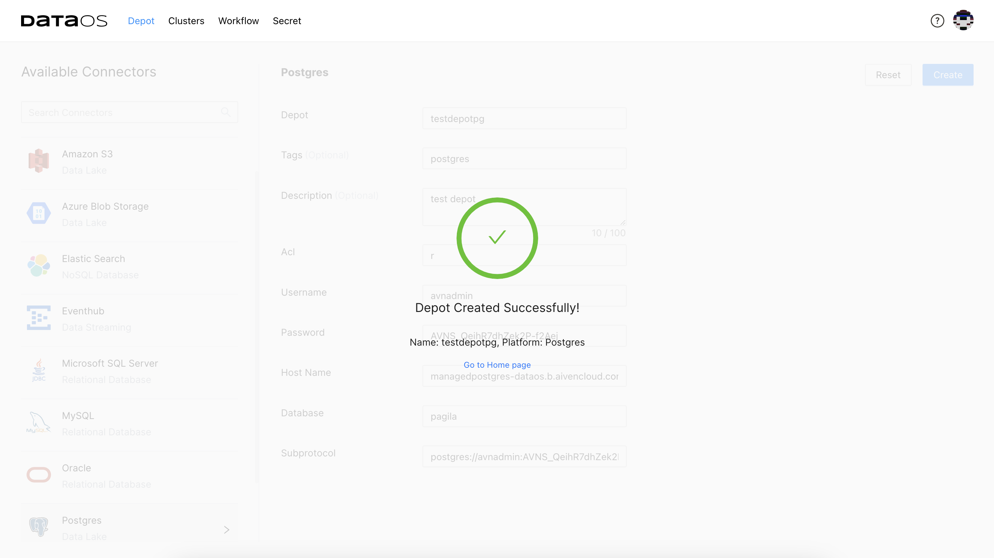Click the Oracle label
This screenshot has width=994, height=558.
(77, 468)
